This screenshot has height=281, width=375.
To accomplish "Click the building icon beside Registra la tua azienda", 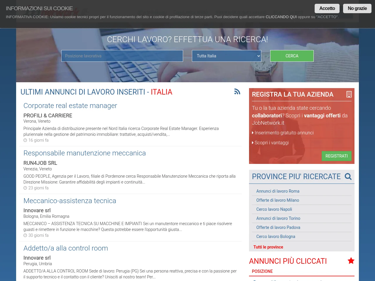I will coord(349,94).
